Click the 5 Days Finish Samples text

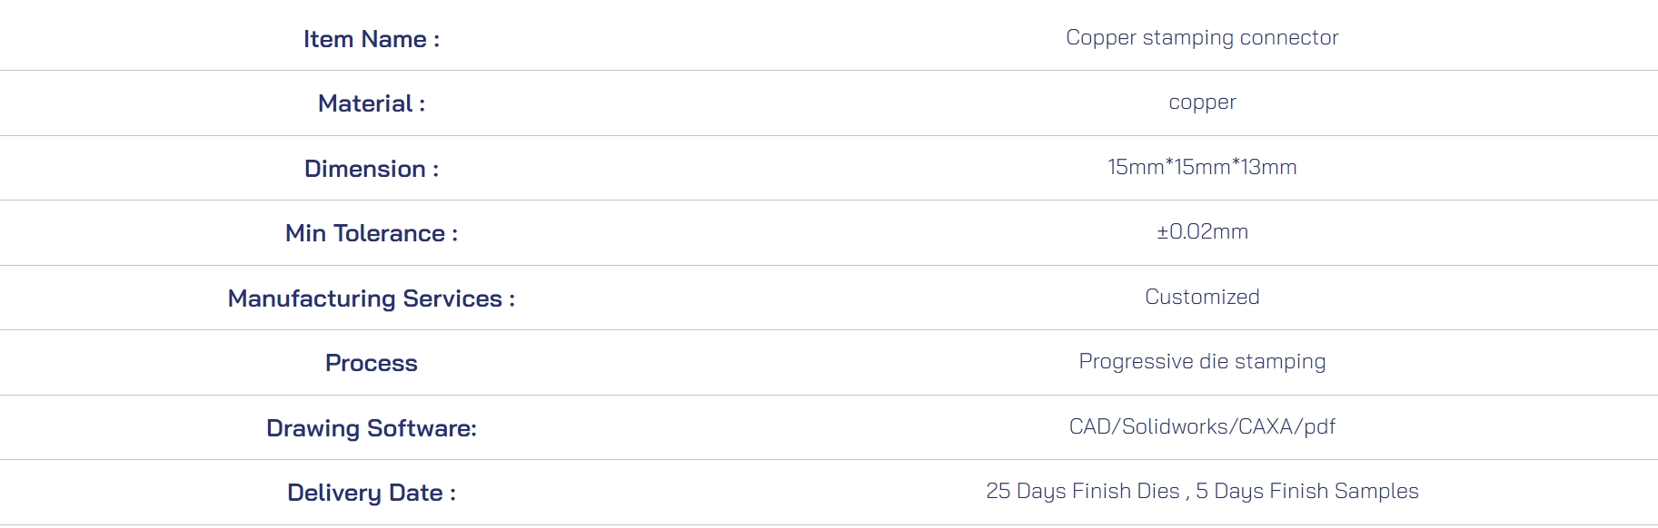pos(1307,492)
